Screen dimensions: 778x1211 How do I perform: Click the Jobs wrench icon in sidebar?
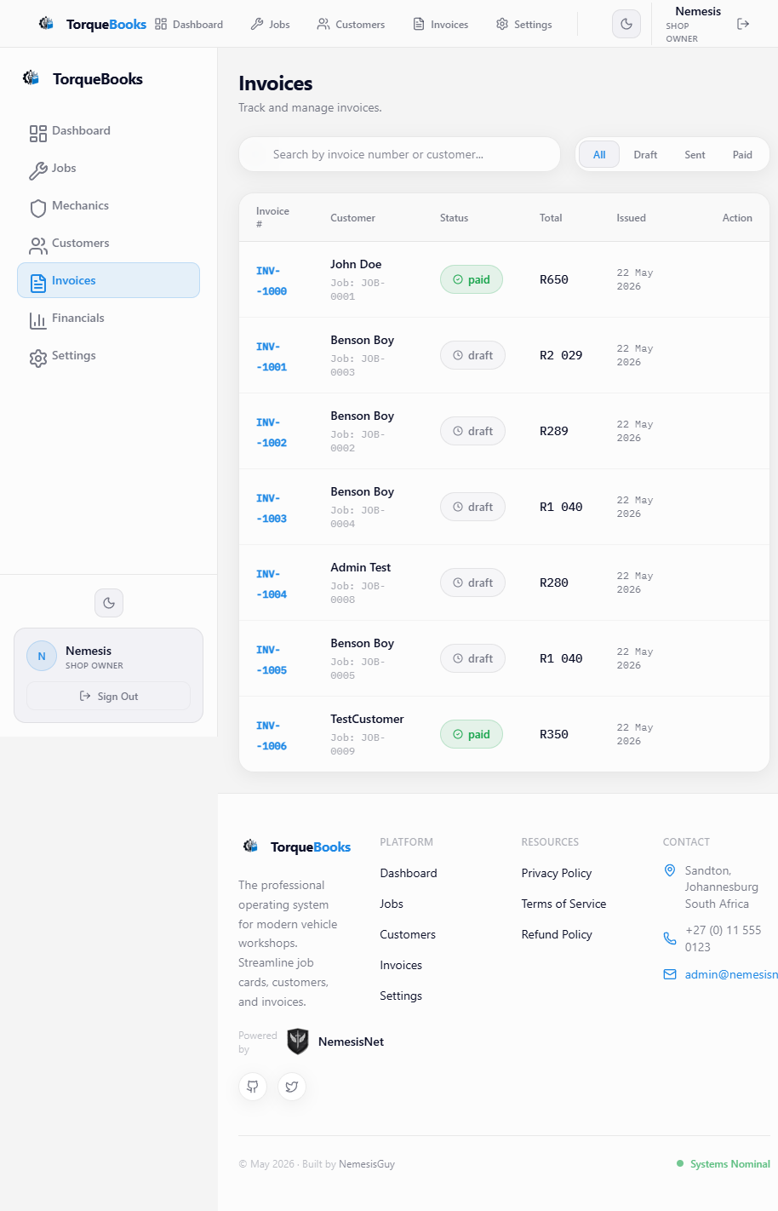(x=37, y=170)
